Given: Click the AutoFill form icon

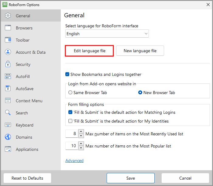Looking at the screenshot, I should point(8,76).
